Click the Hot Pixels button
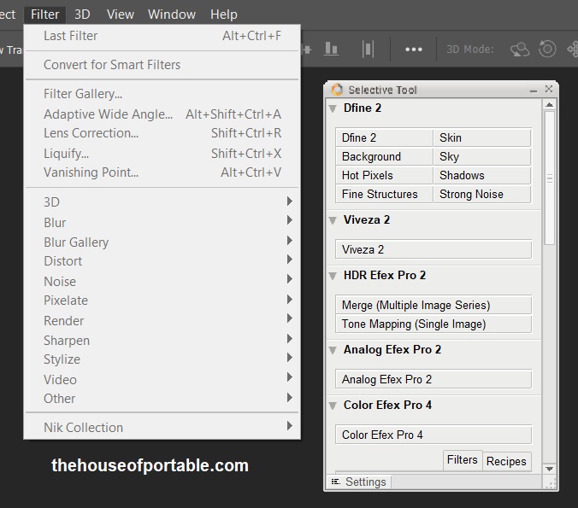This screenshot has height=508, width=578. point(384,175)
